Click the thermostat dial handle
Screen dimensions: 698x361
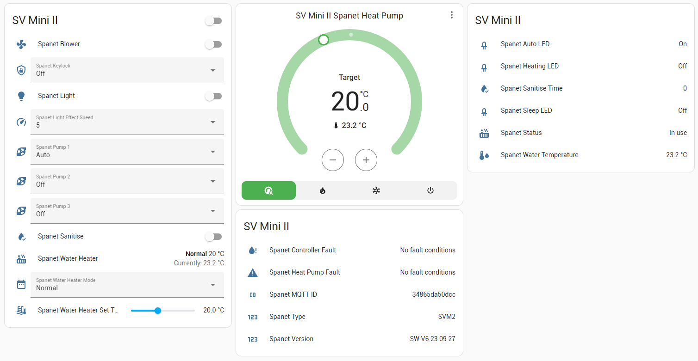(324, 40)
